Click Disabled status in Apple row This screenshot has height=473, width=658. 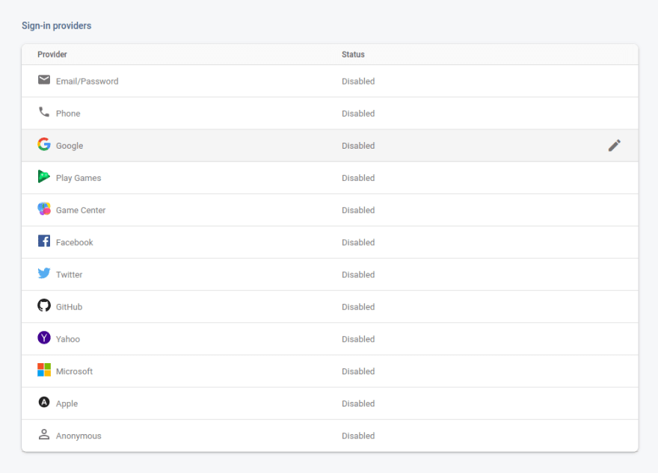pyautogui.click(x=358, y=404)
